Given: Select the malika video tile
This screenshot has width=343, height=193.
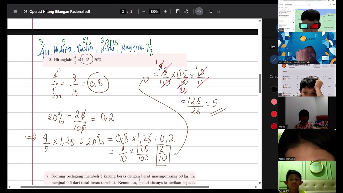Looking at the screenshot, I should coord(307,113).
